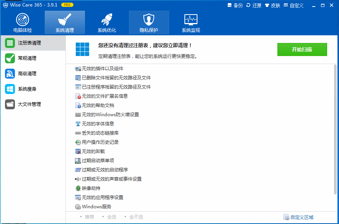Viewport: 339px width, 224px height.
Task: Select 注册表清理 in the sidebar
Action: pyautogui.click(x=29, y=43)
